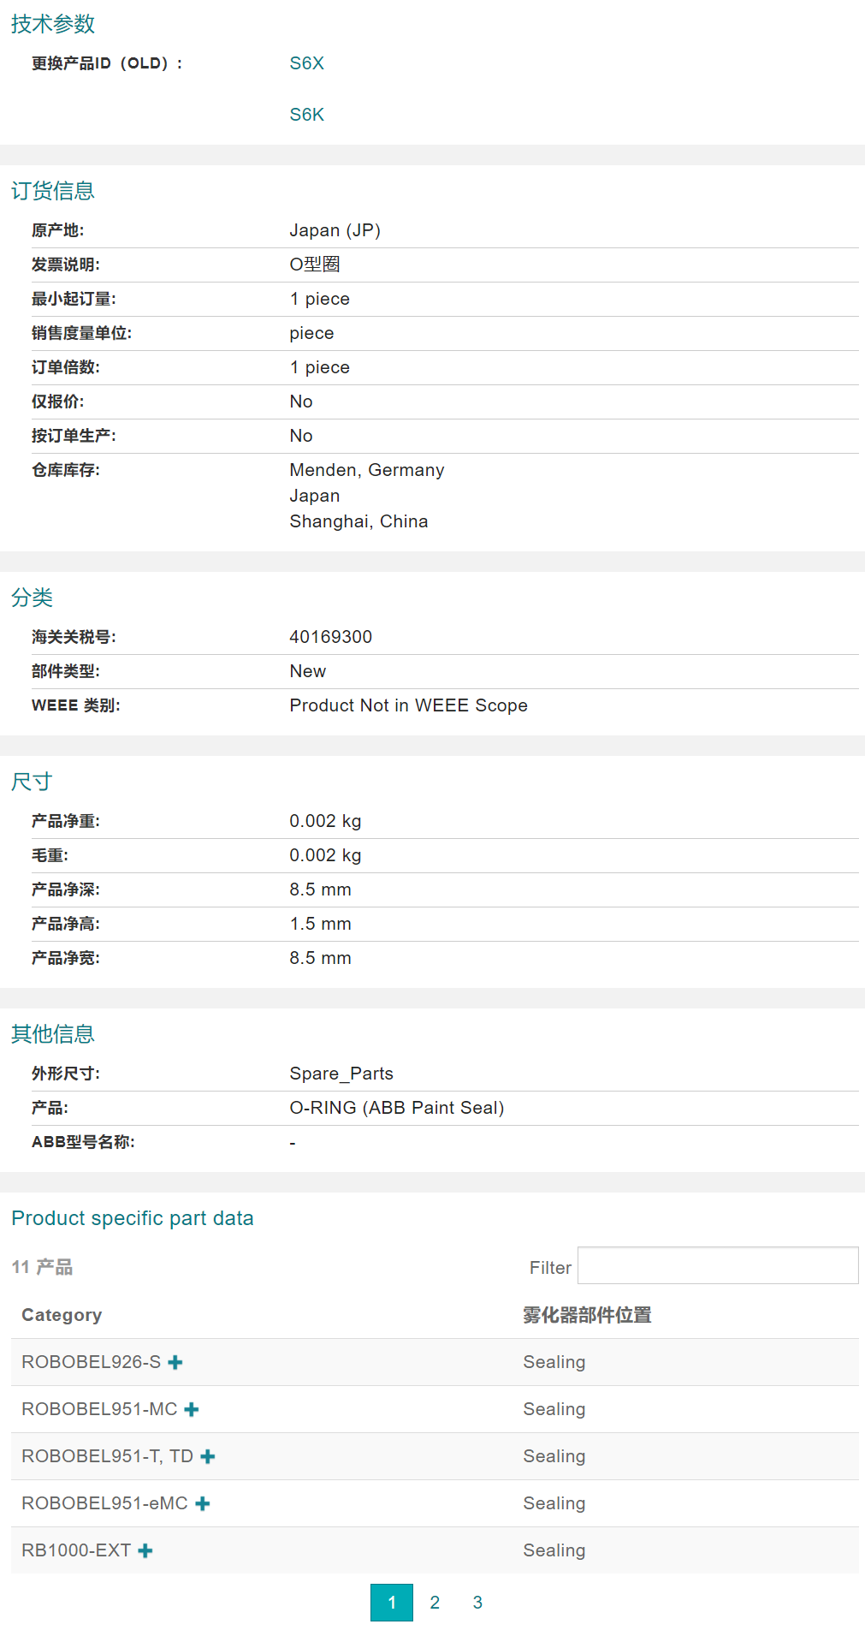The image size is (865, 1648).
Task: Go to page 3 of products
Action: click(x=477, y=1603)
